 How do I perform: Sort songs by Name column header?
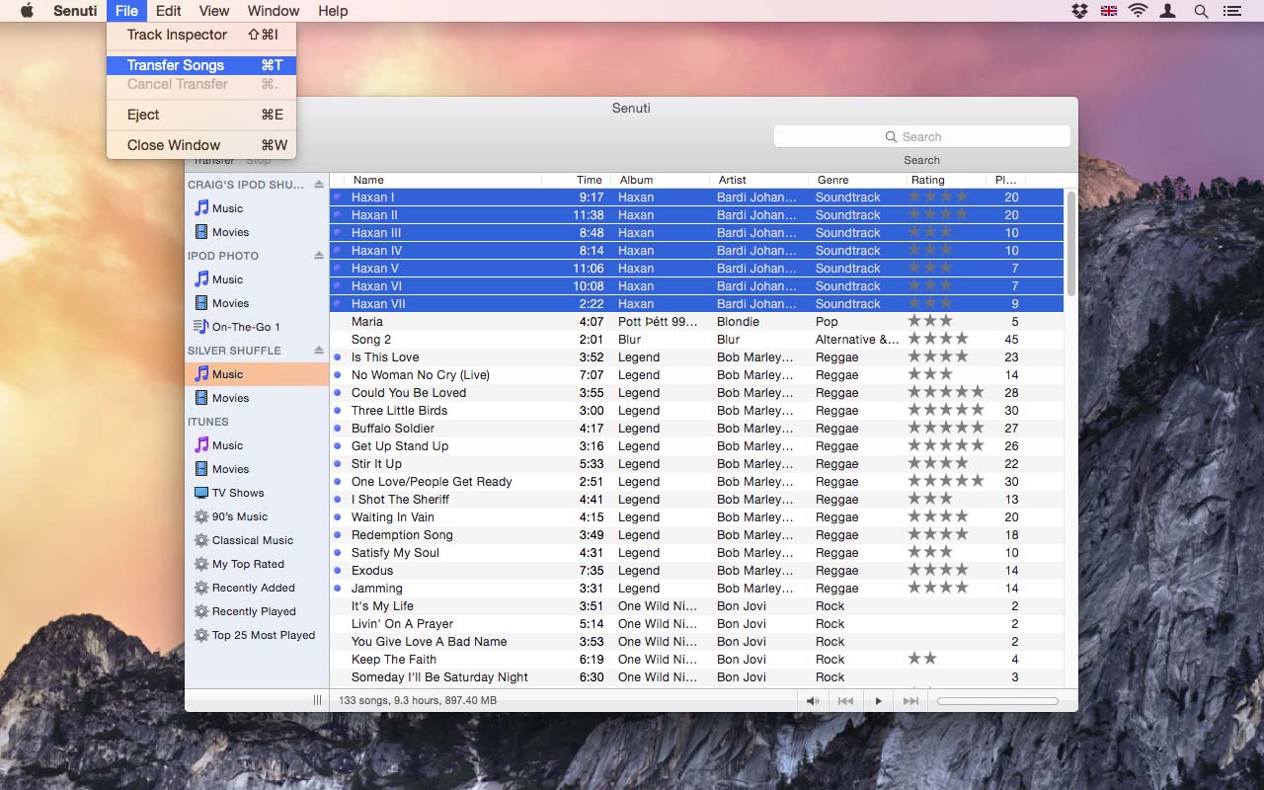[444, 180]
